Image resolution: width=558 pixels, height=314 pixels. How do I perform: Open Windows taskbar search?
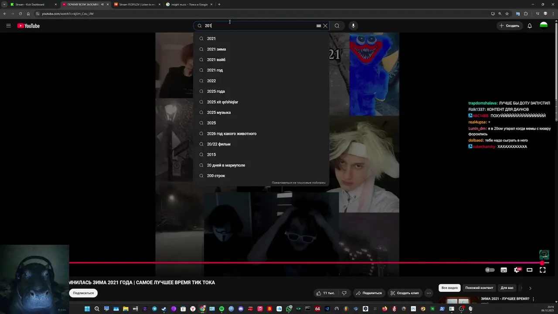click(x=97, y=309)
